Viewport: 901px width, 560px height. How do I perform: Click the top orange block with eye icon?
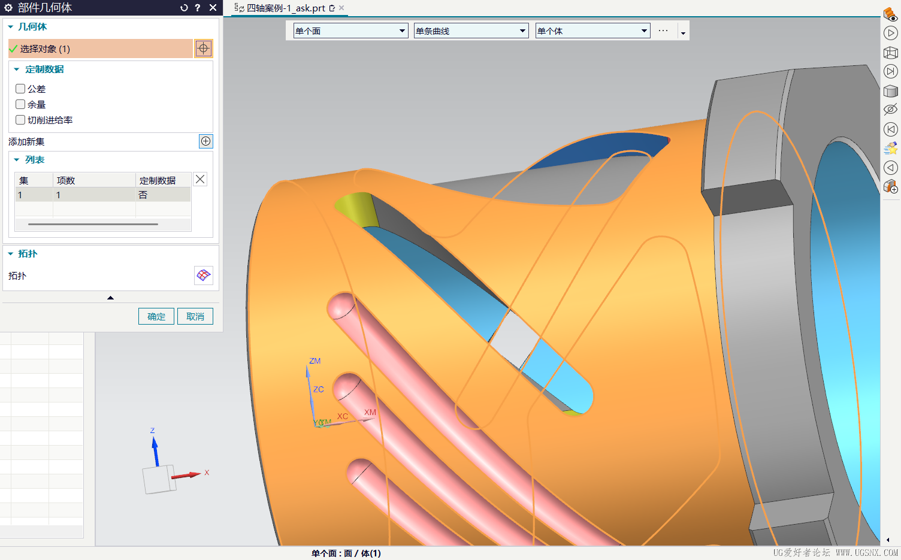click(x=890, y=14)
